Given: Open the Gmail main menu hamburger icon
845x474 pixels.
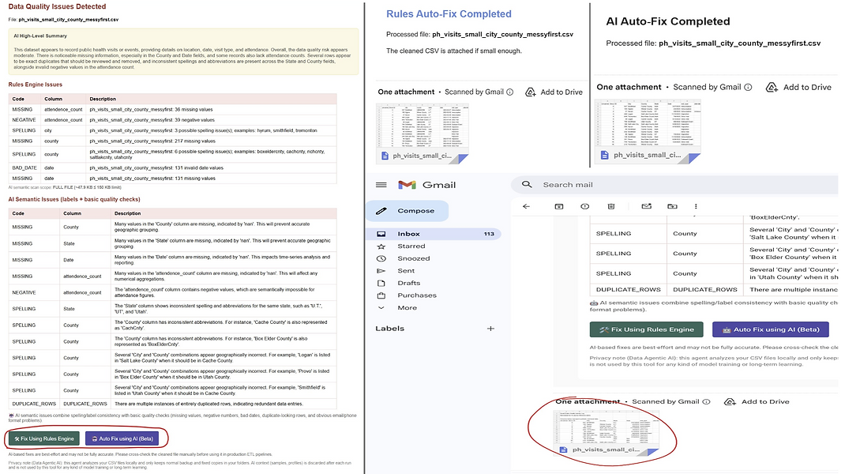Looking at the screenshot, I should [381, 185].
